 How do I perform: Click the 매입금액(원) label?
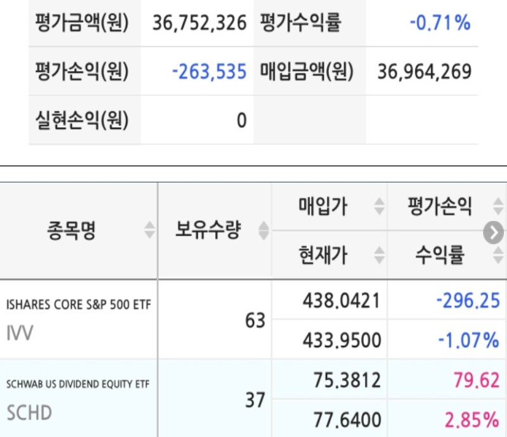point(307,72)
